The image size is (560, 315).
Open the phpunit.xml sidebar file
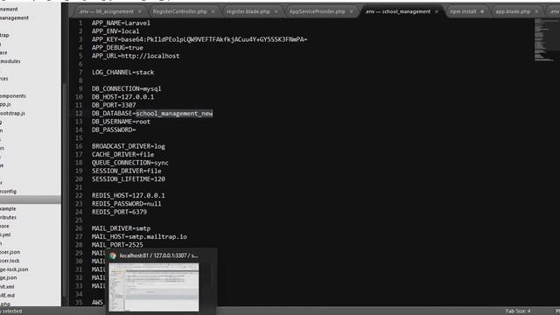click(x=7, y=286)
